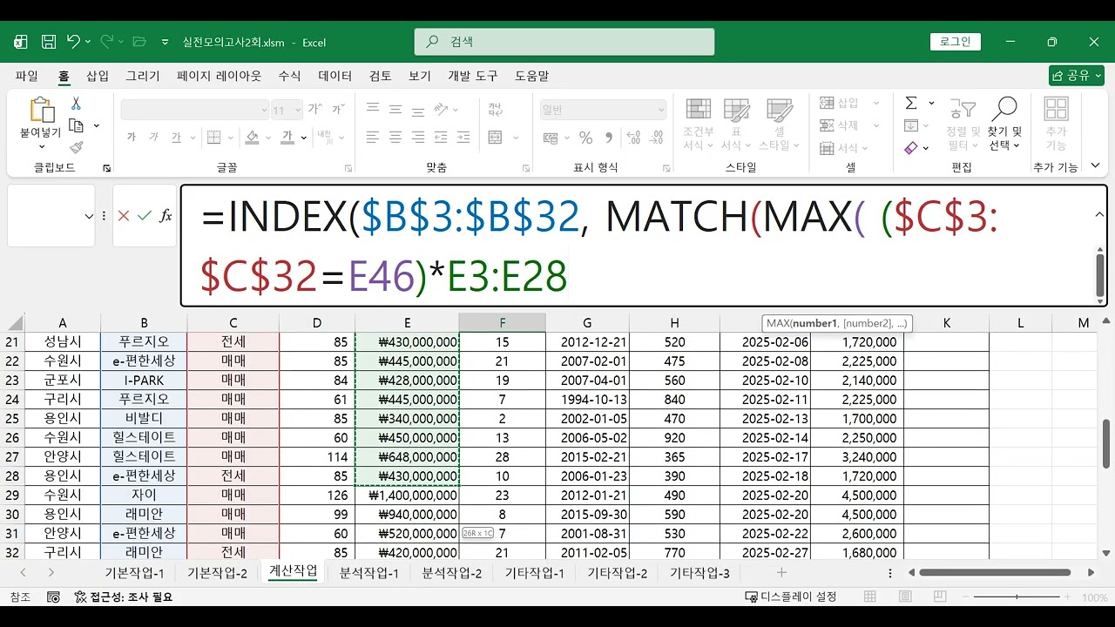Image resolution: width=1115 pixels, height=627 pixels.
Task: Click the Decrease Font Size icon
Action: (x=338, y=110)
